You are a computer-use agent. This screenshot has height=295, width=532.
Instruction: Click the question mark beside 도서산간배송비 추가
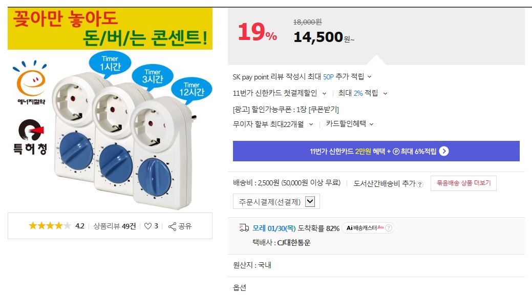point(420,184)
